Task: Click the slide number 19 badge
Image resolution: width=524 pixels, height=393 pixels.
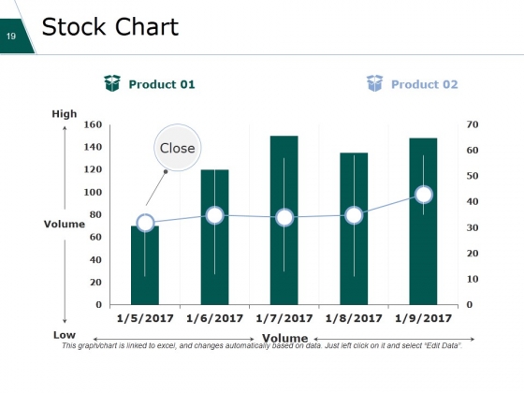Action: click(x=13, y=36)
